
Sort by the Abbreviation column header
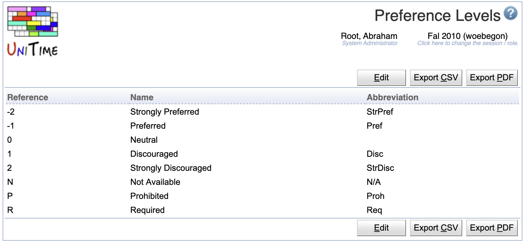coord(392,97)
